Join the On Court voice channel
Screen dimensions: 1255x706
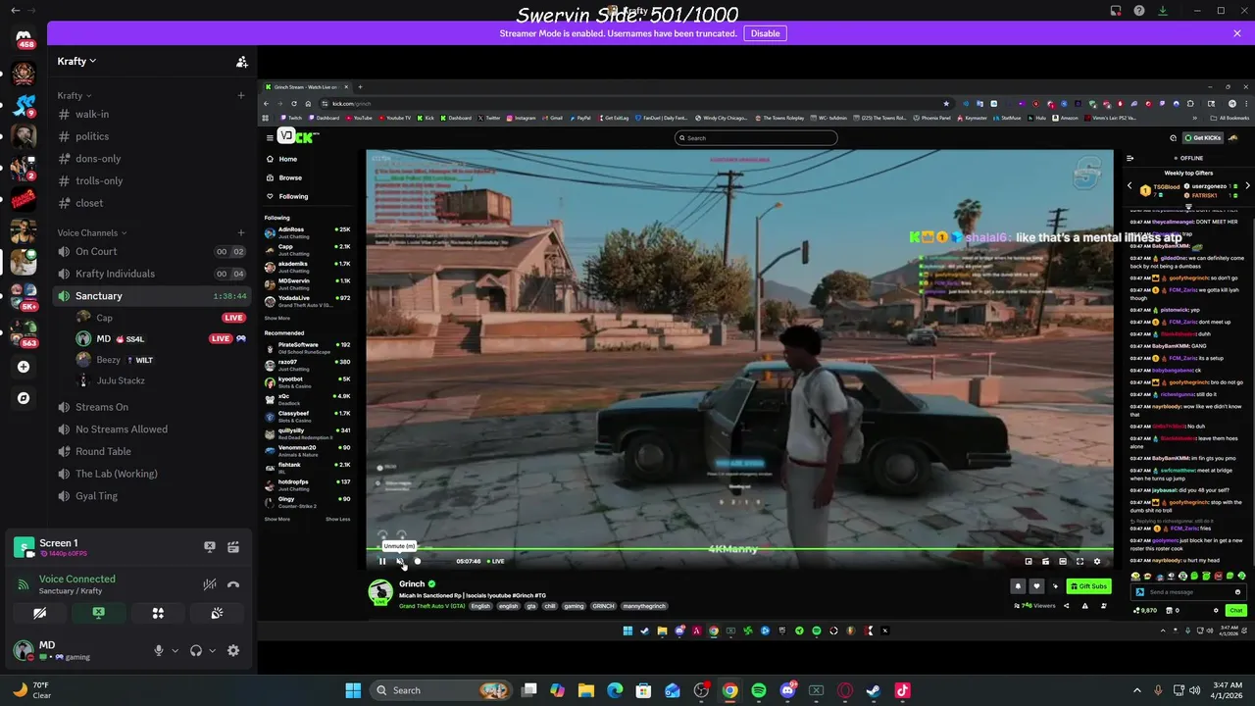(153, 251)
